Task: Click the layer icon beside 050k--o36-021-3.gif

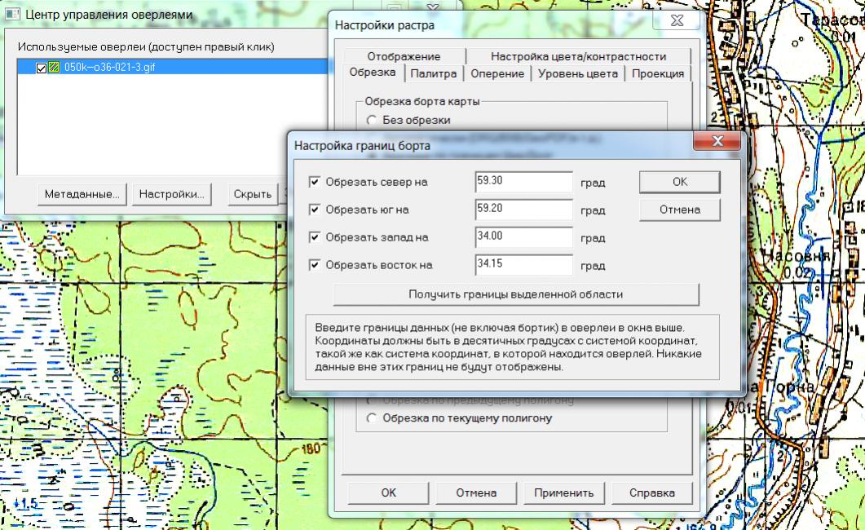Action: [54, 68]
